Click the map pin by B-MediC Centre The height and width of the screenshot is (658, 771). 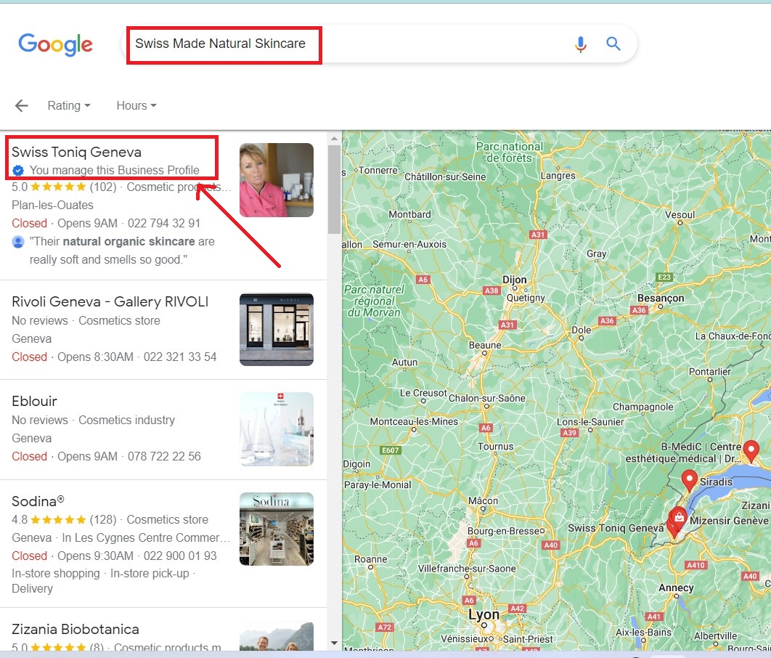(x=751, y=450)
